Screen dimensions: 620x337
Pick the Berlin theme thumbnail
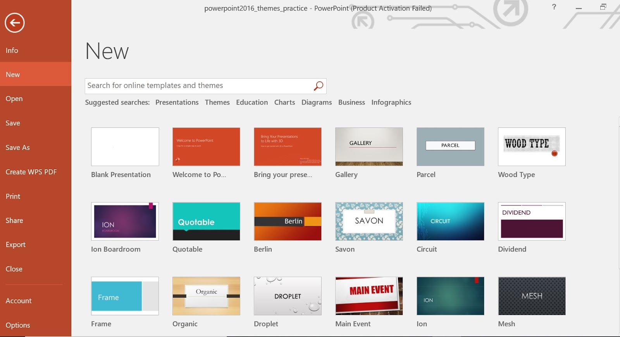click(x=288, y=222)
